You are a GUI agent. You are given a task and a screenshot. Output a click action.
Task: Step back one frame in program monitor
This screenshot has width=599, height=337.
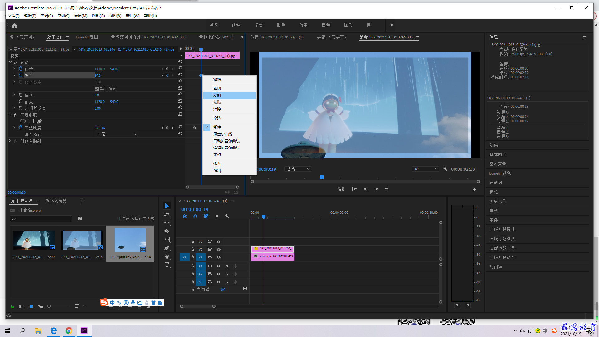tap(365, 189)
